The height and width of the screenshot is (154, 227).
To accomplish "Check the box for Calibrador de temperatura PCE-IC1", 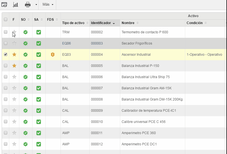I will click(x=6, y=110).
